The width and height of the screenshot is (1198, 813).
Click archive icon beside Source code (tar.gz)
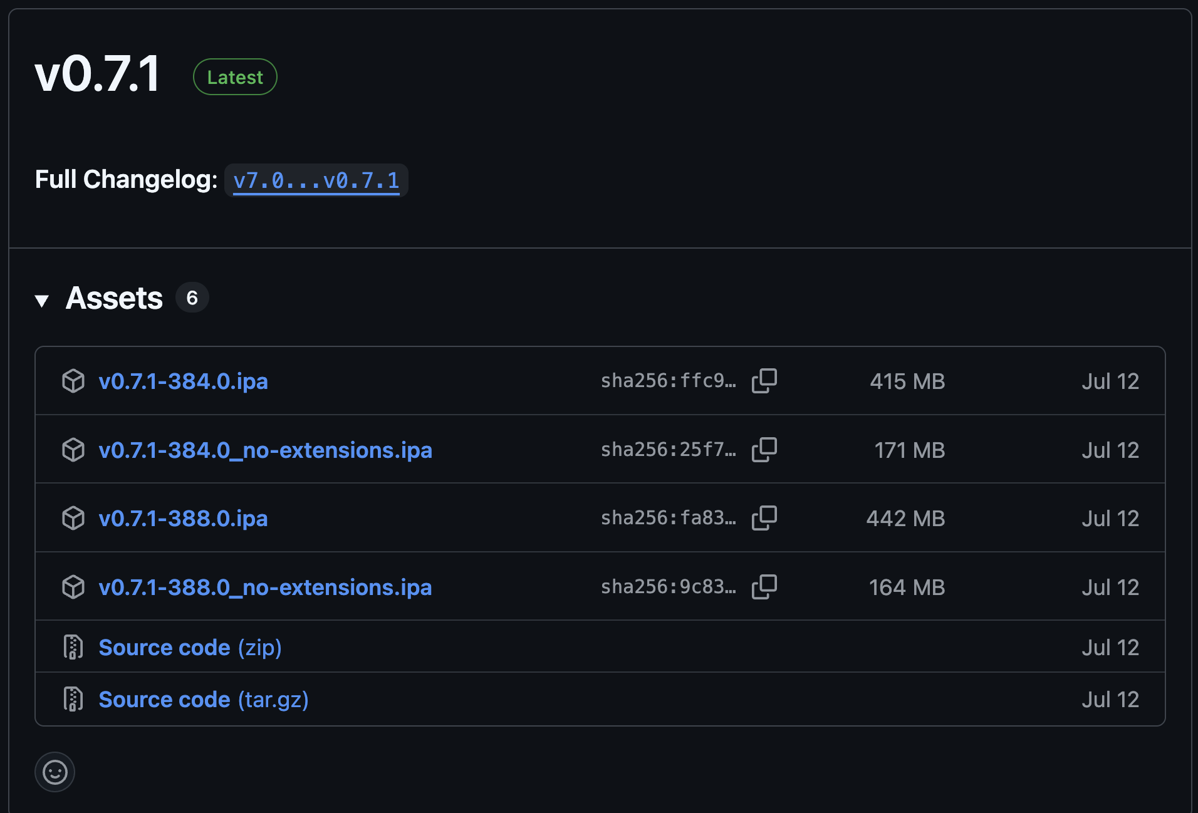pos(73,699)
